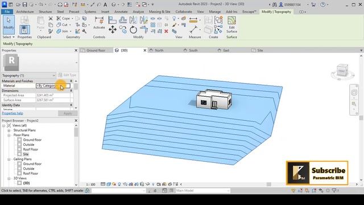Viewport: 364px width, 205px height.
Task: Select the Modify tool in the ribbon
Action: (9, 24)
